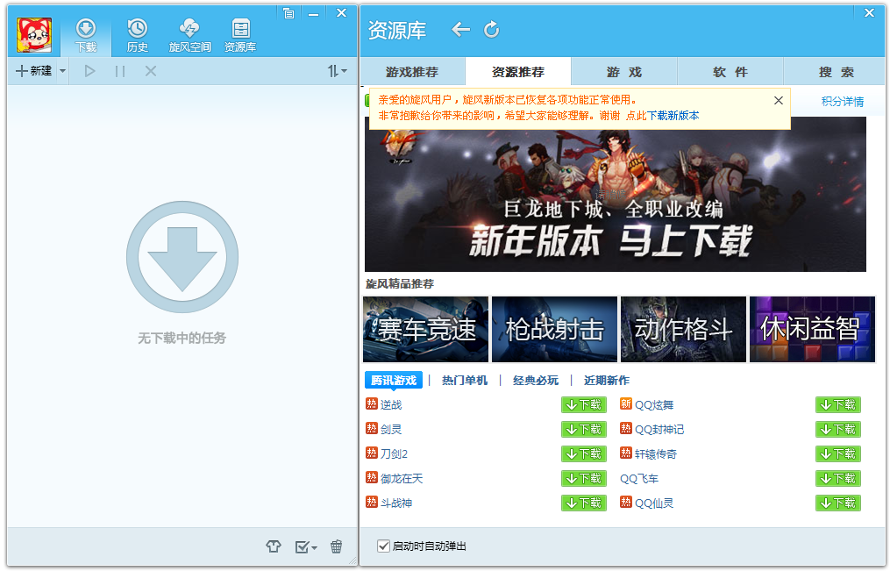Click the 资源库 resource library icon
Image resolution: width=890 pixels, height=571 pixels.
tap(240, 35)
